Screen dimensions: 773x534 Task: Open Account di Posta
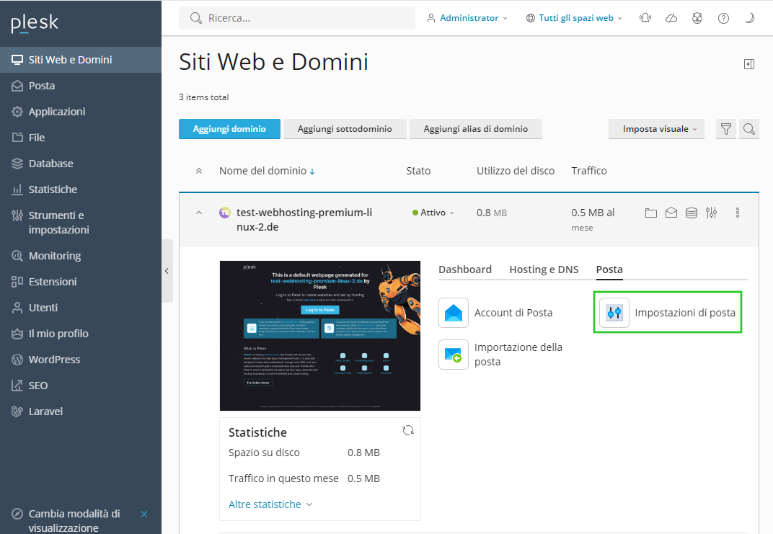click(495, 313)
